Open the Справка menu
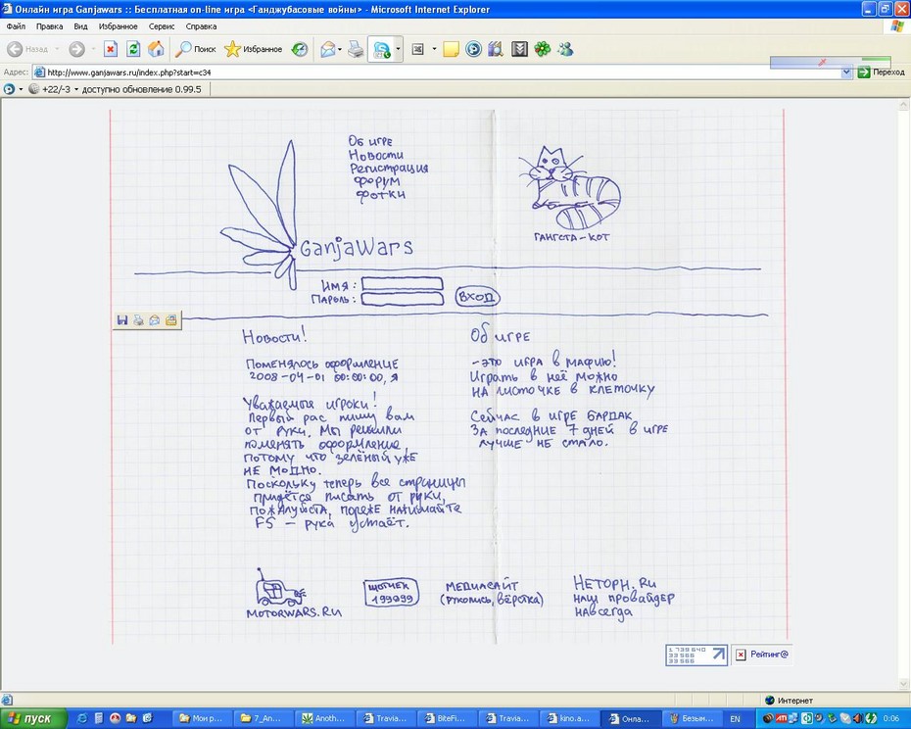The width and height of the screenshot is (911, 729). point(201,26)
